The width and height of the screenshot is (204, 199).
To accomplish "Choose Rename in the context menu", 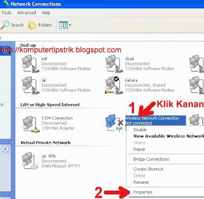I will 141,182.
